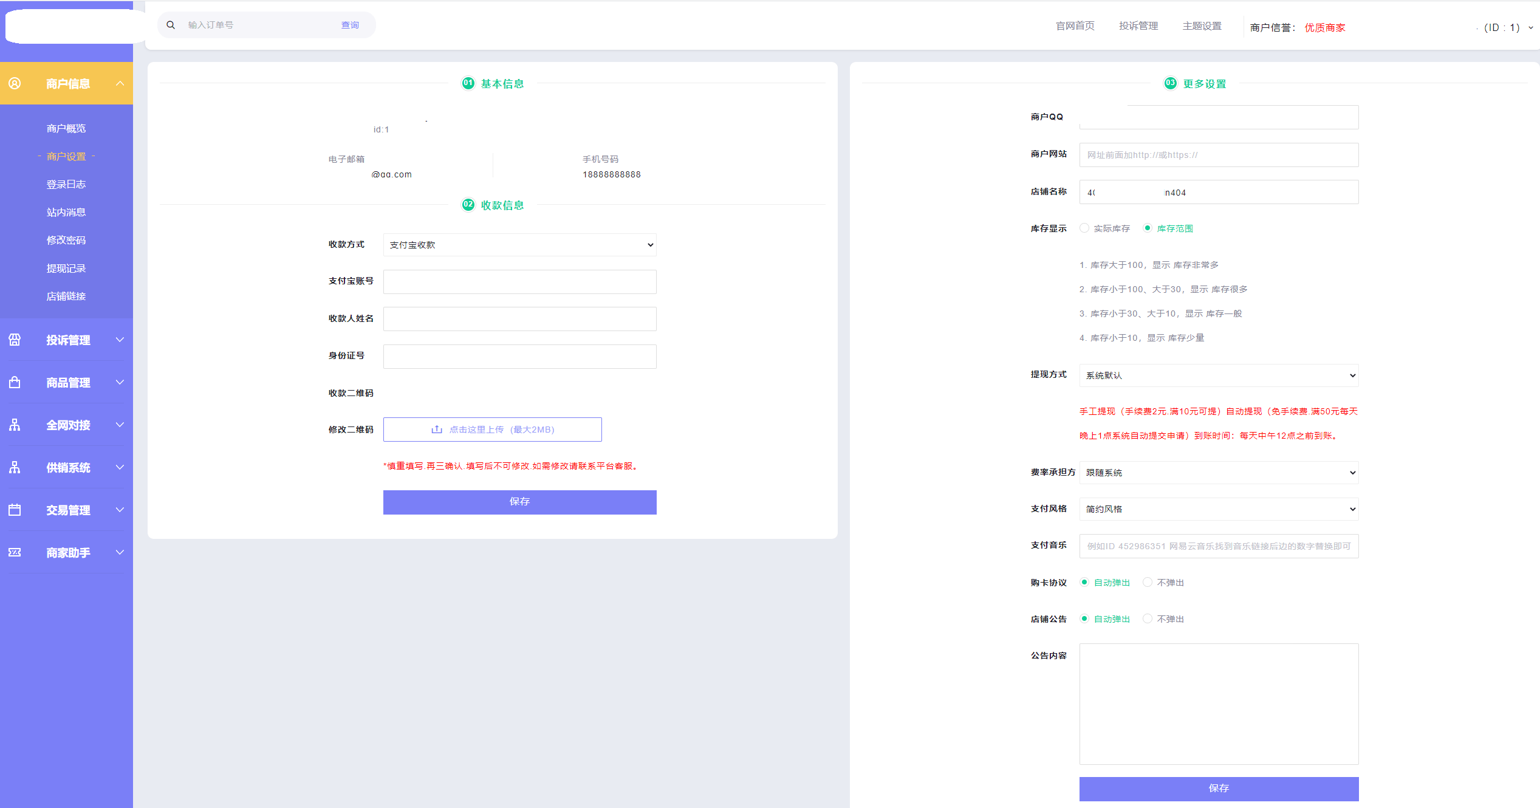The height and width of the screenshot is (808, 1540).
Task: Open the 收款方式 dropdown
Action: point(519,245)
